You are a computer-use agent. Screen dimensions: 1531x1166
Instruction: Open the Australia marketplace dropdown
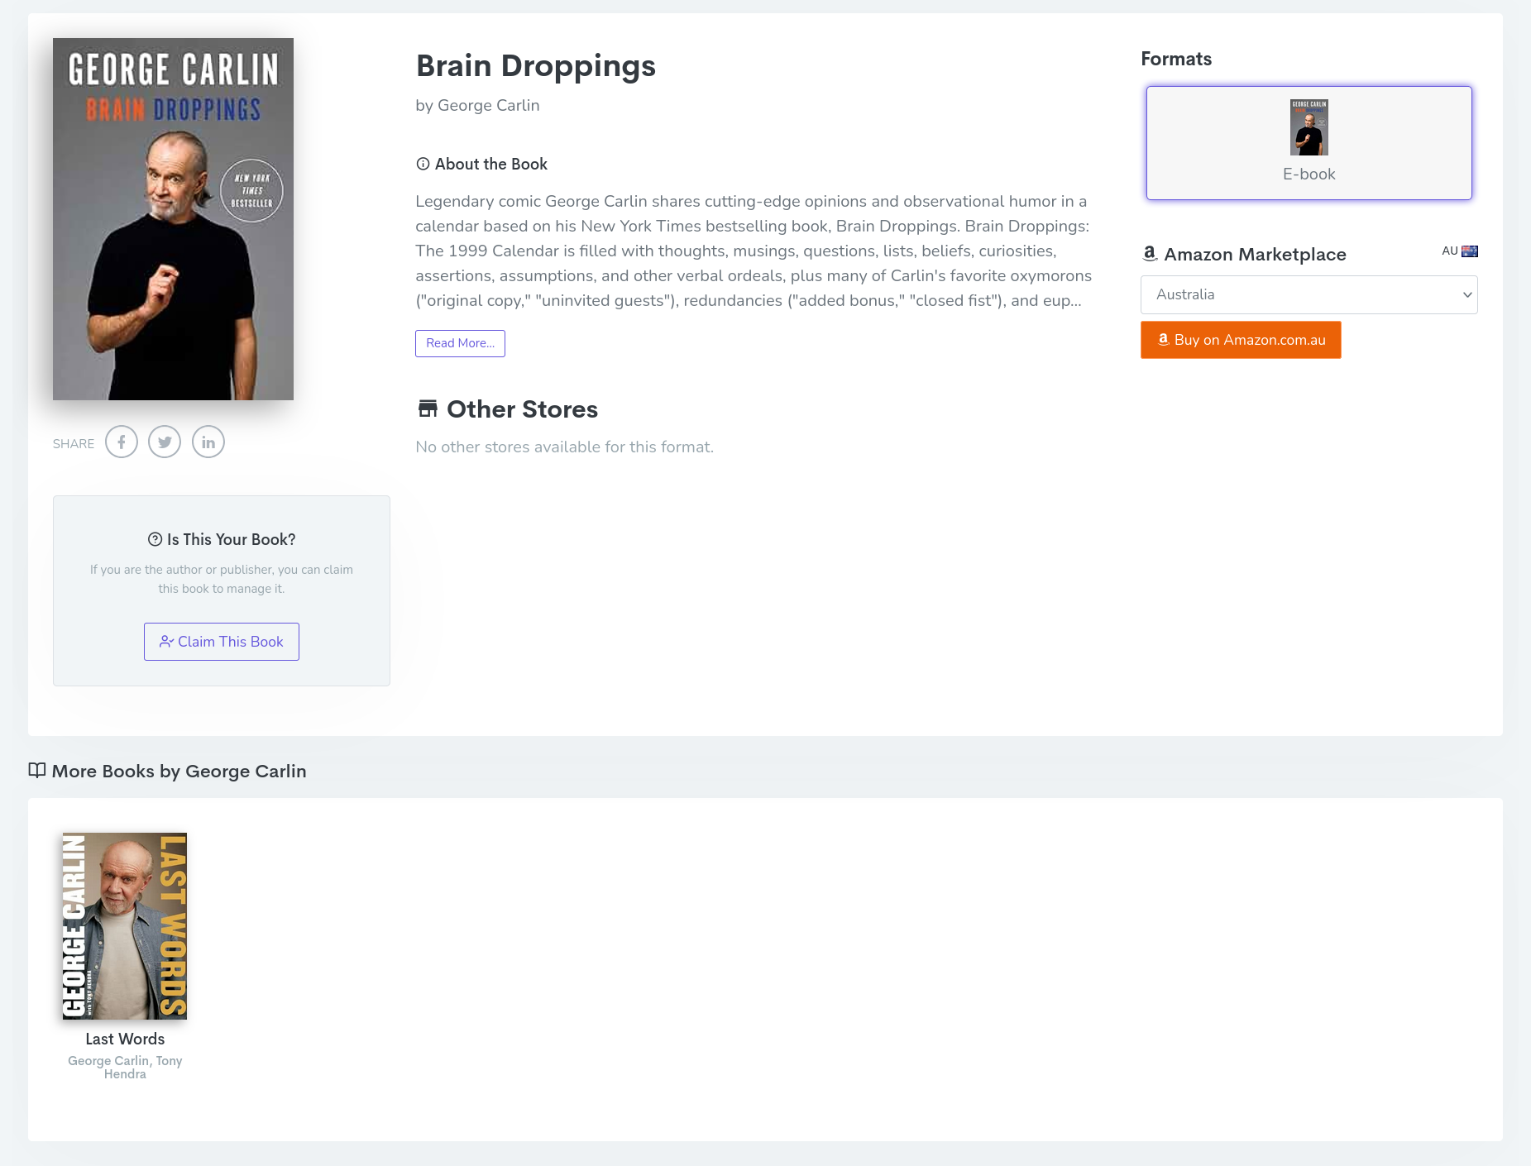coord(1309,294)
